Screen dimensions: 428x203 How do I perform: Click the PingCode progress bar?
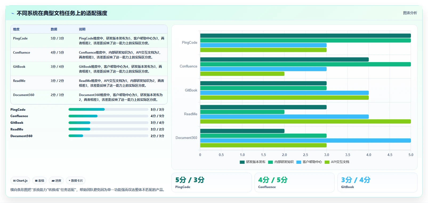pyautogui.click(x=108, y=109)
